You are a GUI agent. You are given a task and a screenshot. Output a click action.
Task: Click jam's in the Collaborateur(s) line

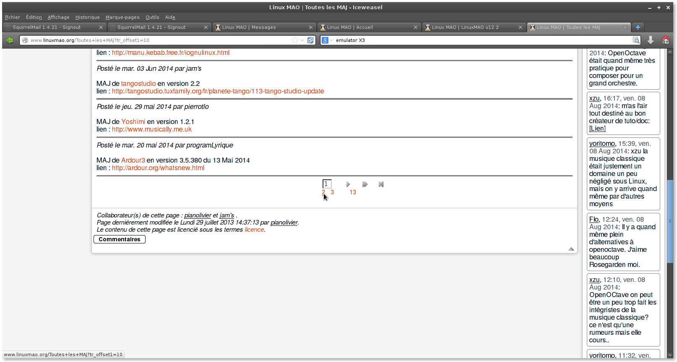(x=227, y=215)
